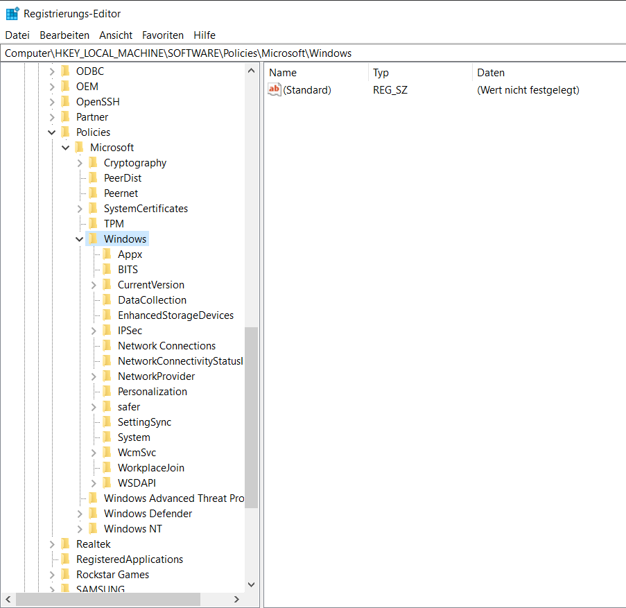The height and width of the screenshot is (608, 626).
Task: Collapse the selected Windows key
Action: click(x=80, y=239)
